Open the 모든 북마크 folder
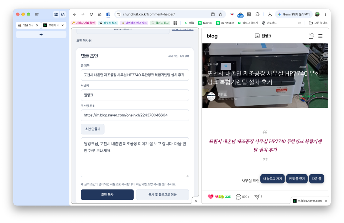 318,23
